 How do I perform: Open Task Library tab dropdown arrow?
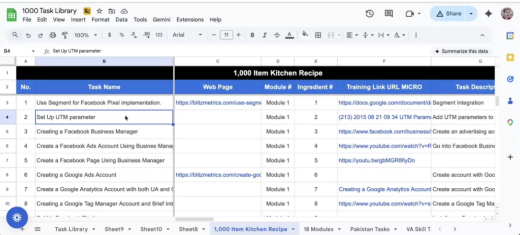[x=94, y=229]
